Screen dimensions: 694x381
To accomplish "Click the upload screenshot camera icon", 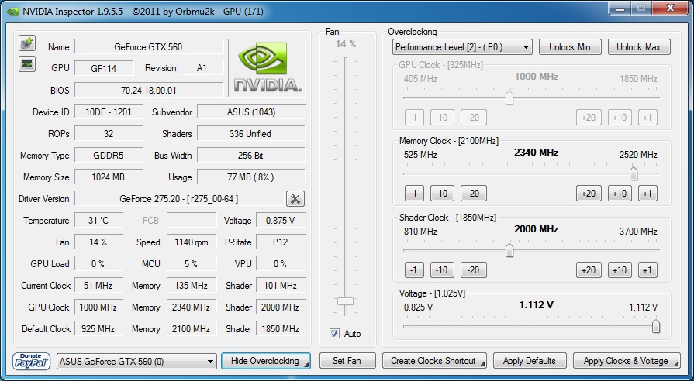I will [x=26, y=43].
